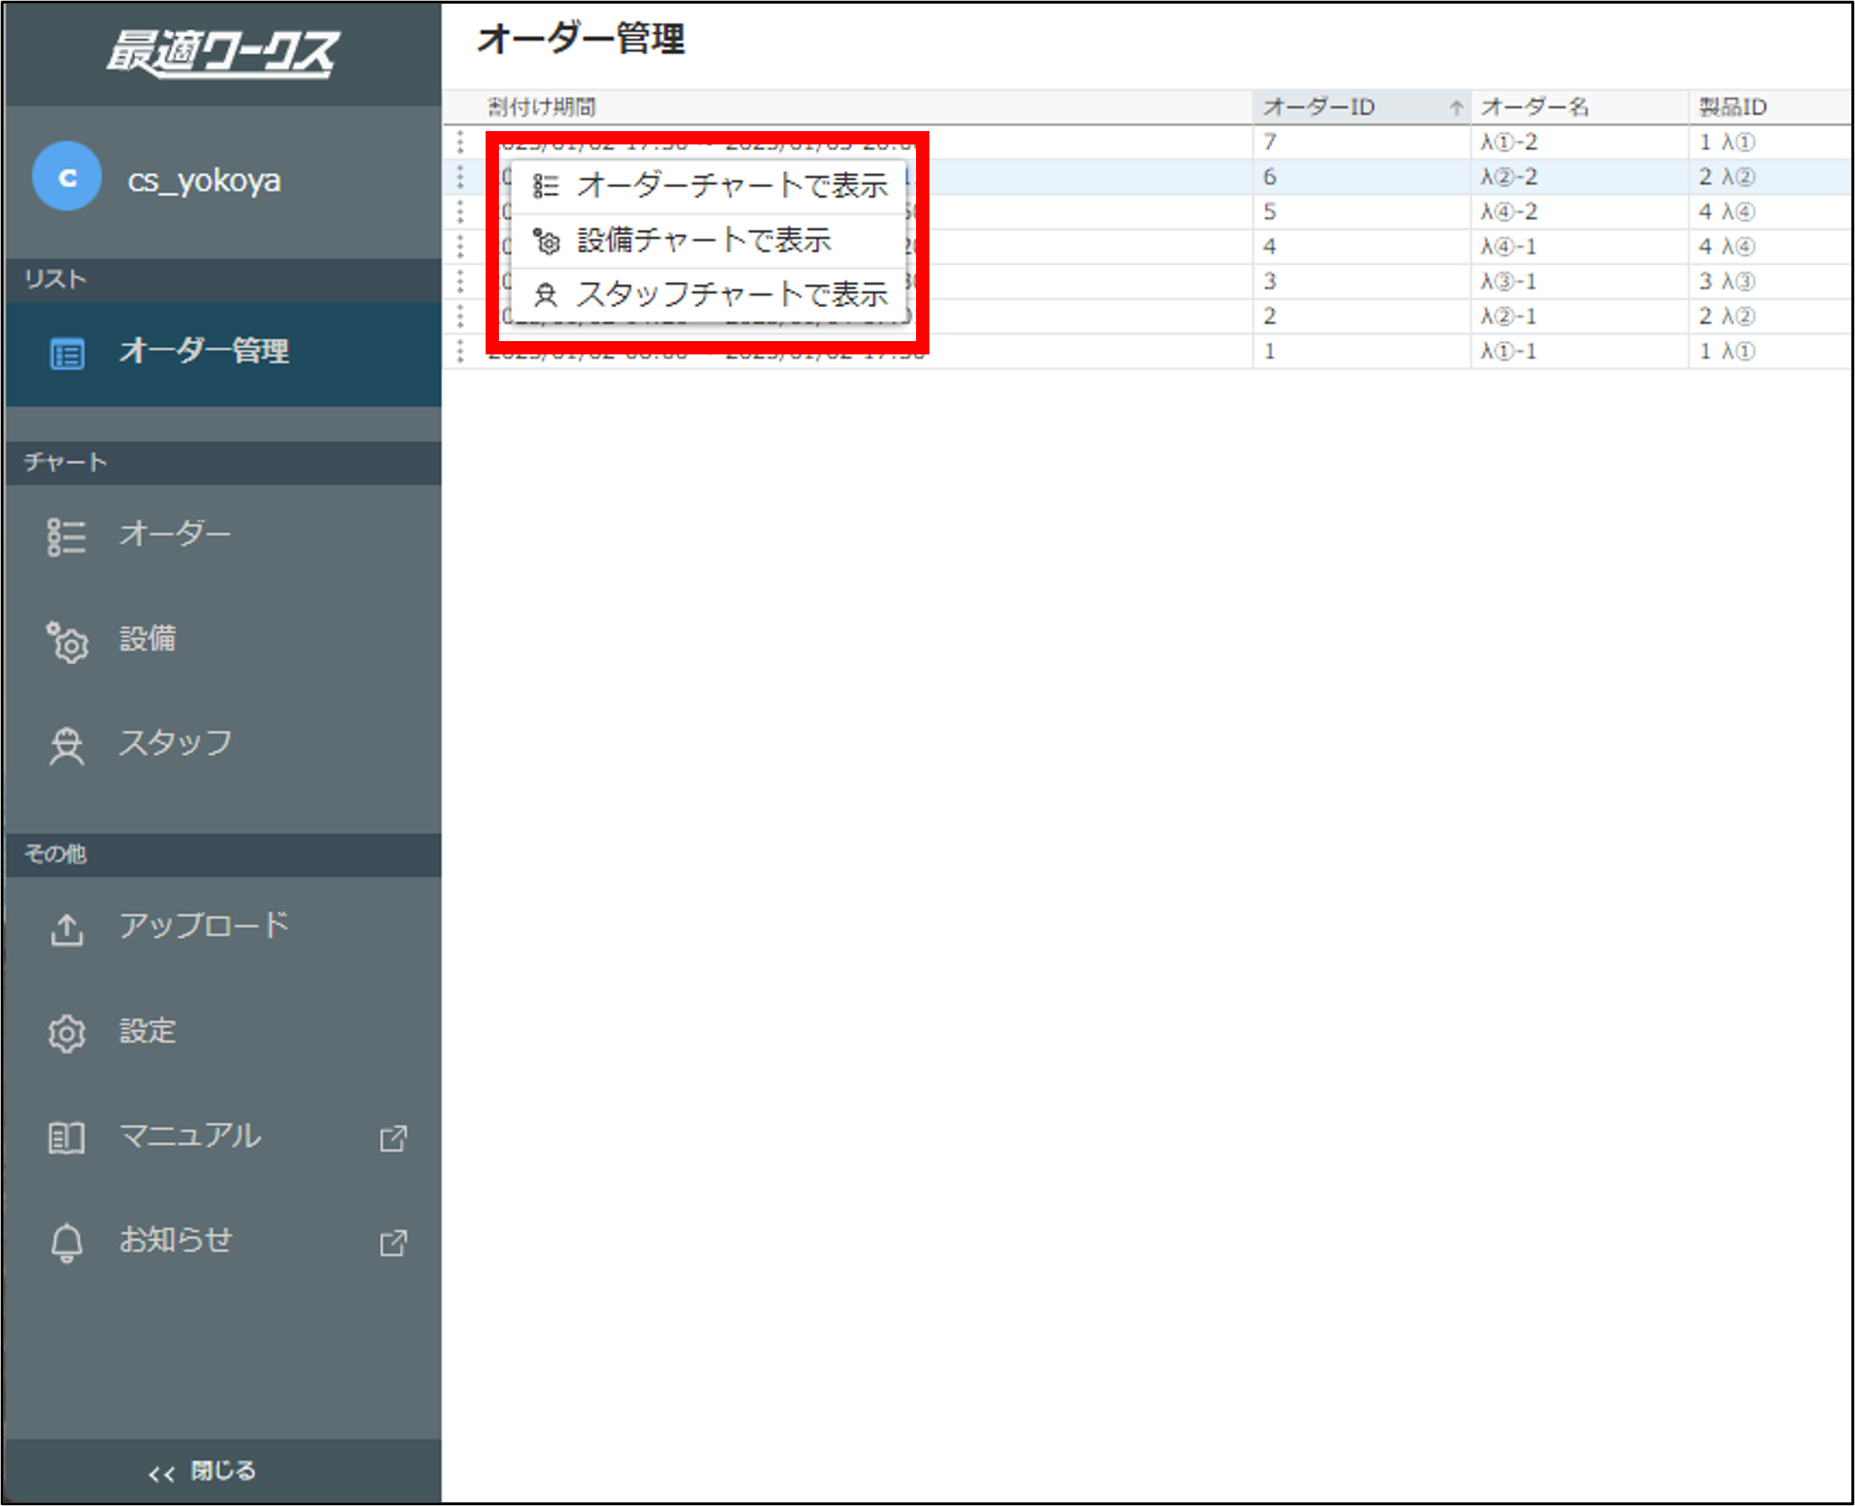Select スタッフチャートで表示 in context menu
The image size is (1855, 1506).
[x=708, y=295]
